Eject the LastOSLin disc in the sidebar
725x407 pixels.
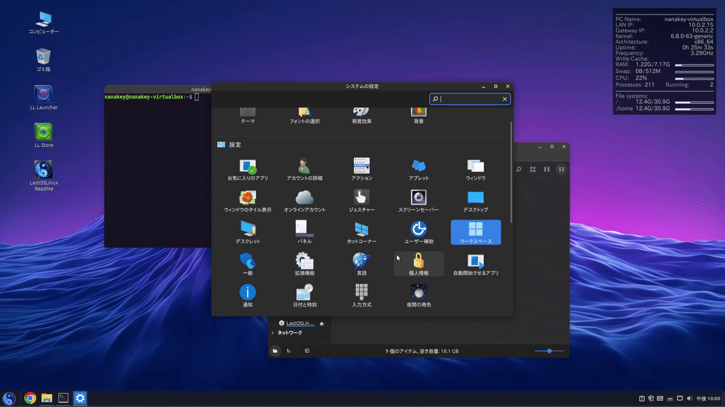[x=322, y=323]
